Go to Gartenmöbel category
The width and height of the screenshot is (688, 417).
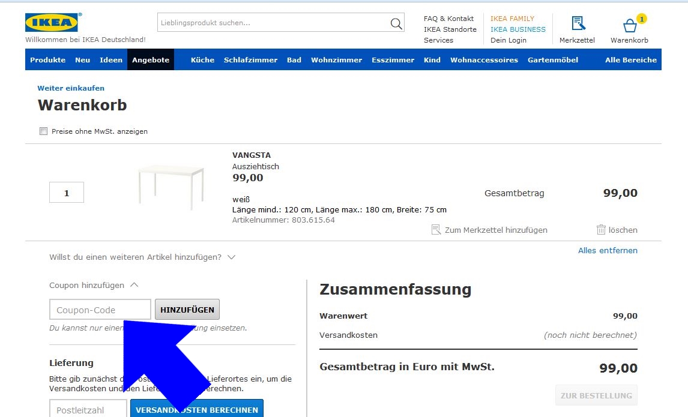tap(553, 60)
